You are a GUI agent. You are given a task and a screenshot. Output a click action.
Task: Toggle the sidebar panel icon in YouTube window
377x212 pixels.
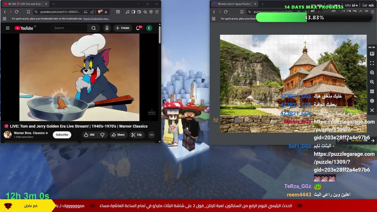pos(133,12)
